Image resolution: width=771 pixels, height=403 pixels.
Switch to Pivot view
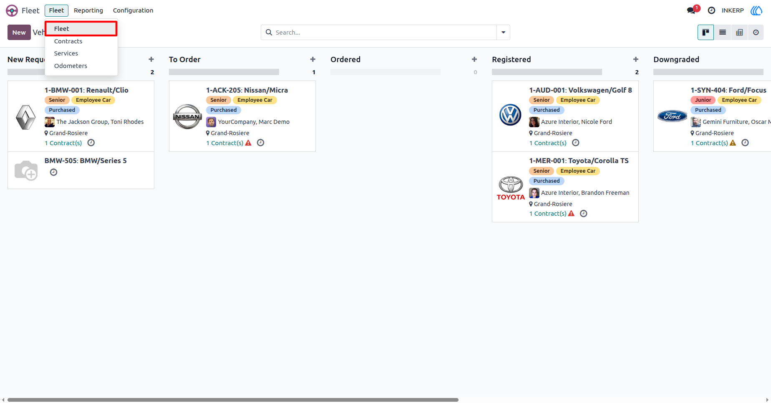pyautogui.click(x=739, y=32)
